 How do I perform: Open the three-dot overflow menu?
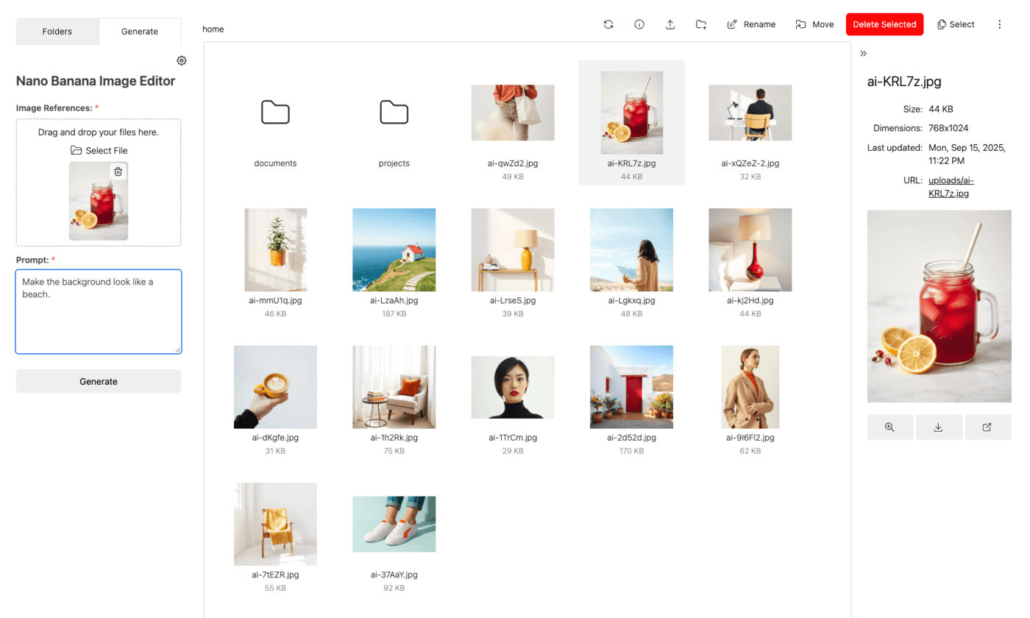coord(1000,24)
